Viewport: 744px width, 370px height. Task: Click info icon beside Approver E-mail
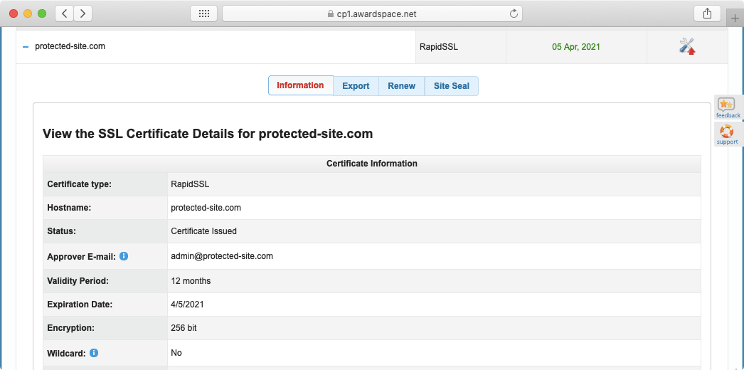[x=124, y=256]
